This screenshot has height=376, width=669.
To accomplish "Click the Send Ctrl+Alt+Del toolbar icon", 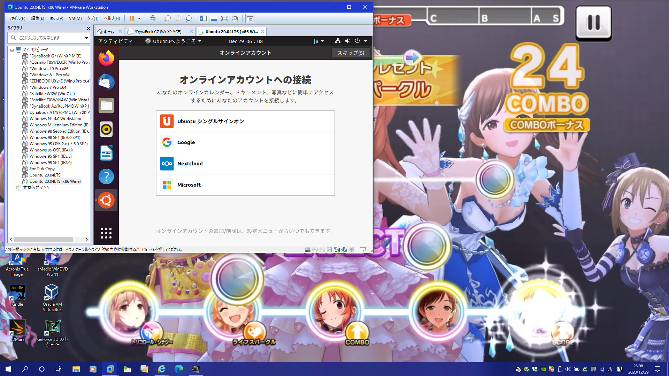I will 152,18.
